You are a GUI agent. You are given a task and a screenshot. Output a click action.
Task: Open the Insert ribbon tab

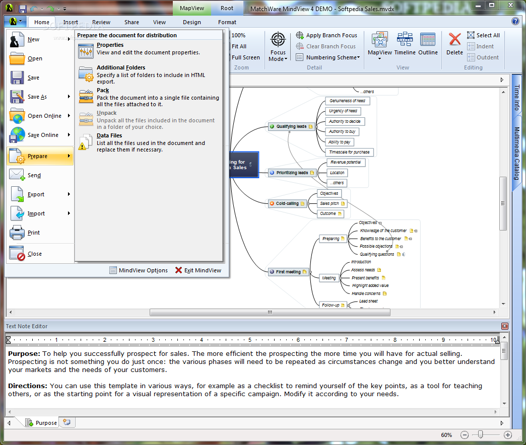point(71,22)
